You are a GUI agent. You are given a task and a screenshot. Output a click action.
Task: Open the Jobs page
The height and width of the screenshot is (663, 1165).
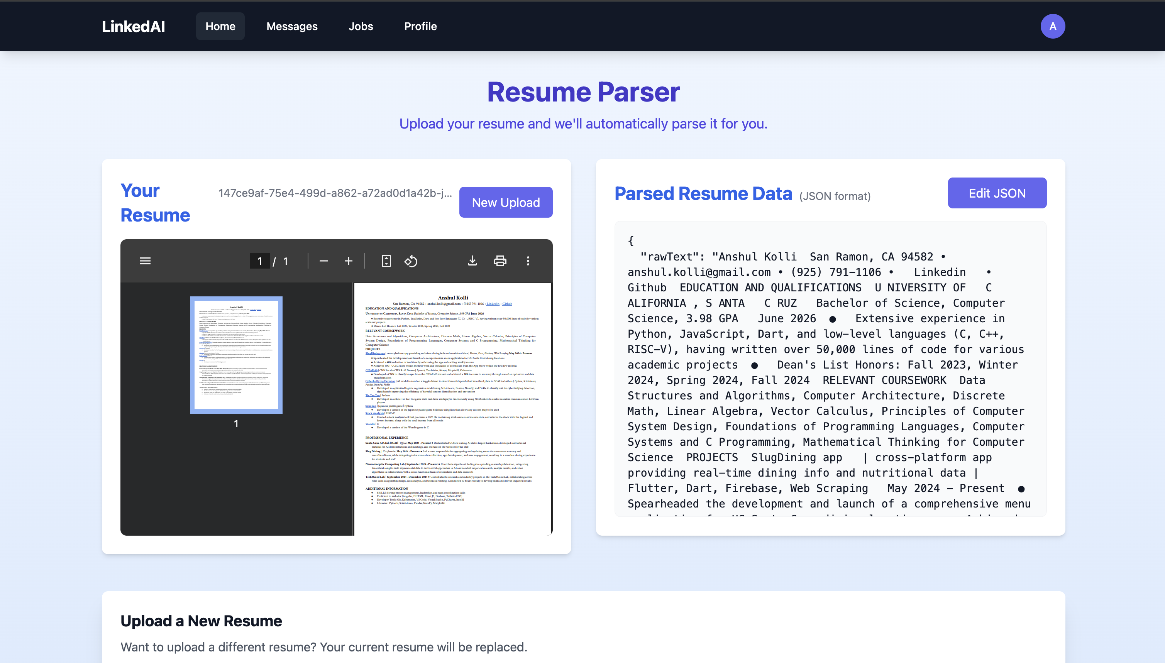pos(361,26)
